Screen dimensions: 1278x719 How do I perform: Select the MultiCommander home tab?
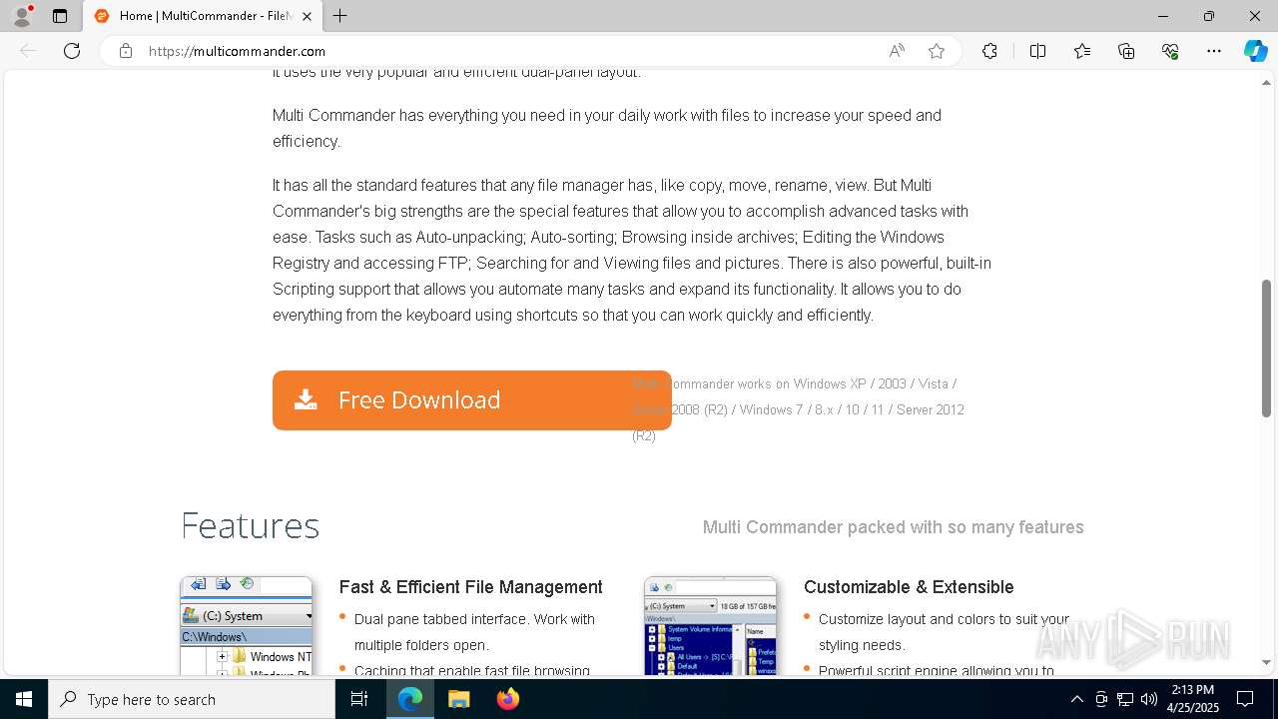coord(203,16)
